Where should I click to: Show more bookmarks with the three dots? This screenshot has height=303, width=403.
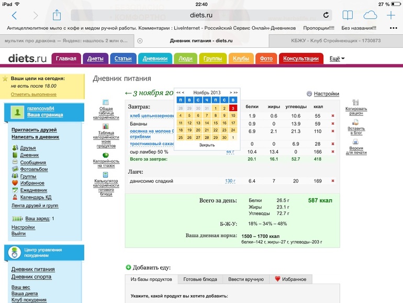click(393, 28)
